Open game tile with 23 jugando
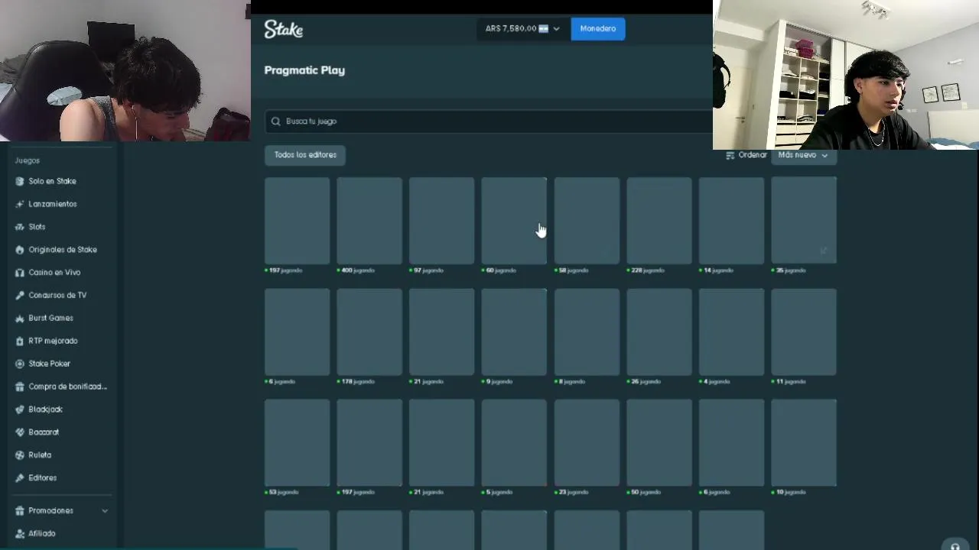The width and height of the screenshot is (979, 550). [x=587, y=442]
